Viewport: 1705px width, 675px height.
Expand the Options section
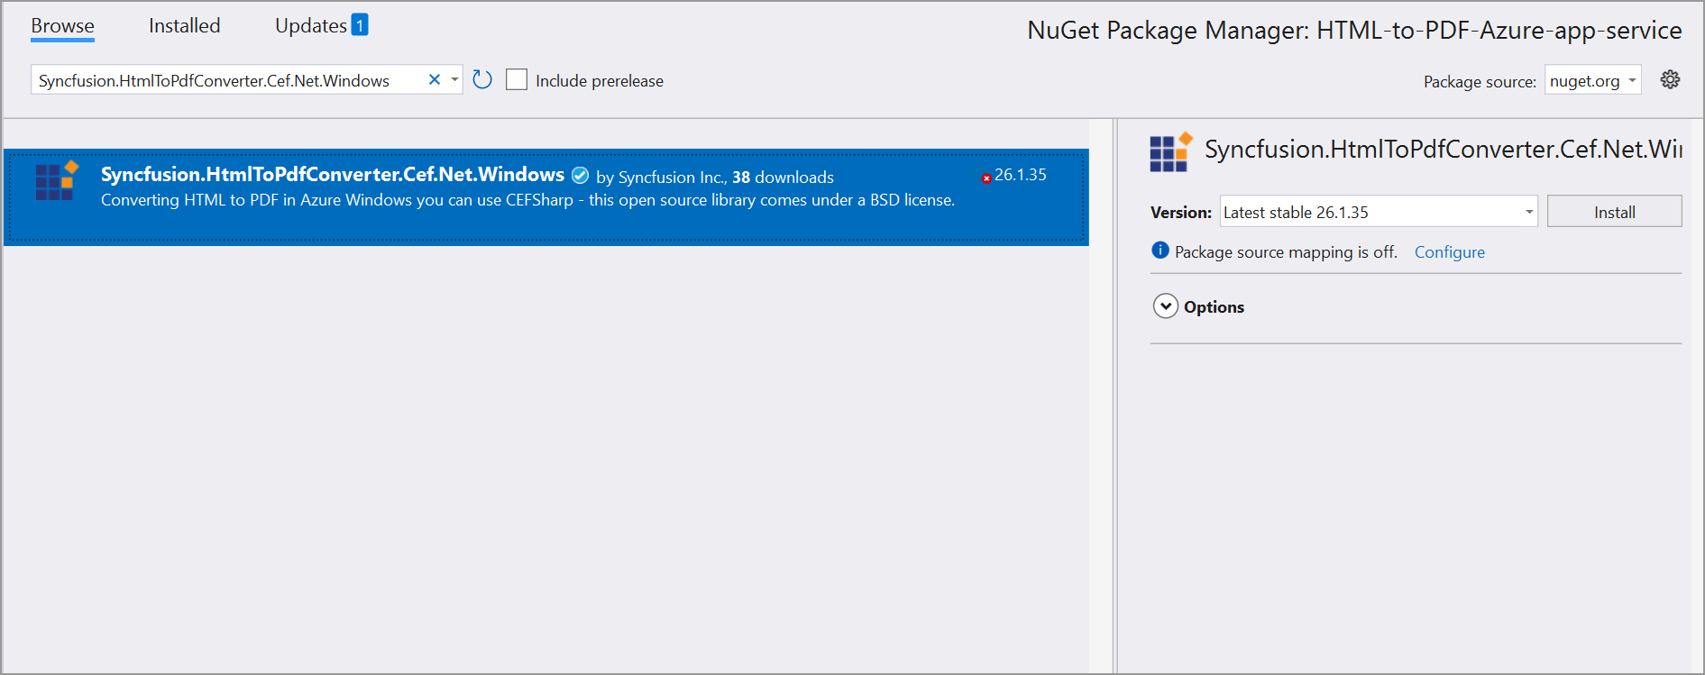tap(1166, 306)
